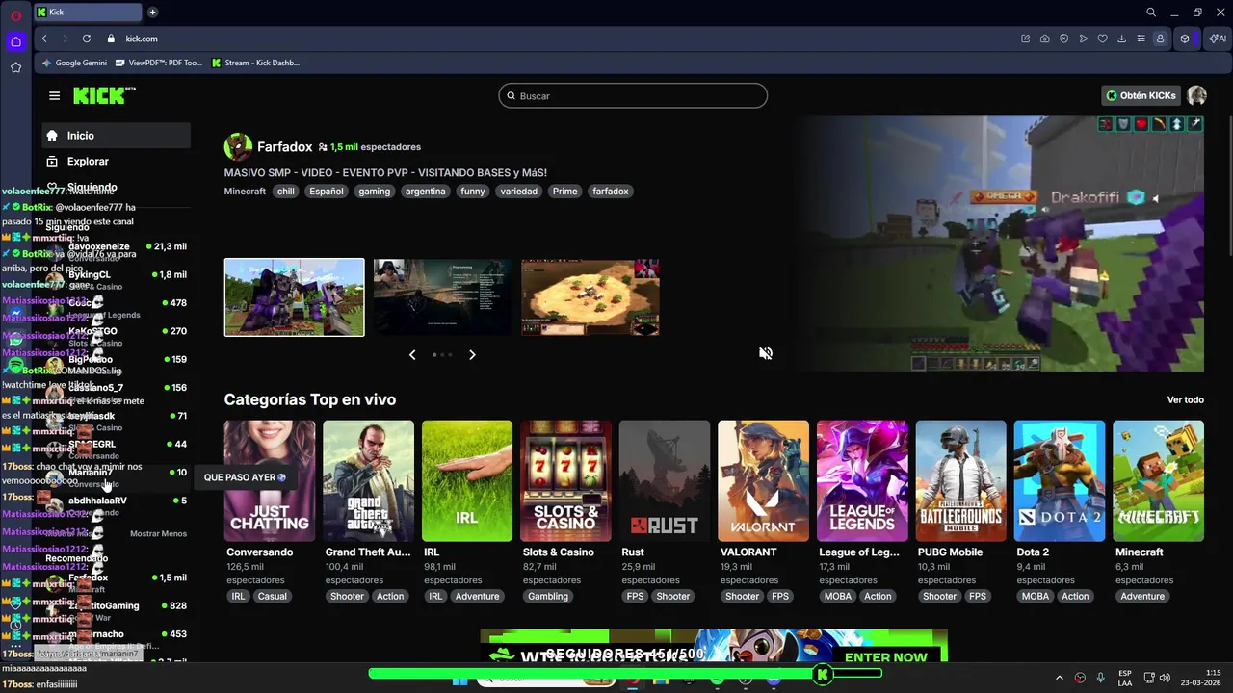Open Google Gemini bookmark
The height and width of the screenshot is (693, 1233).
tap(74, 63)
